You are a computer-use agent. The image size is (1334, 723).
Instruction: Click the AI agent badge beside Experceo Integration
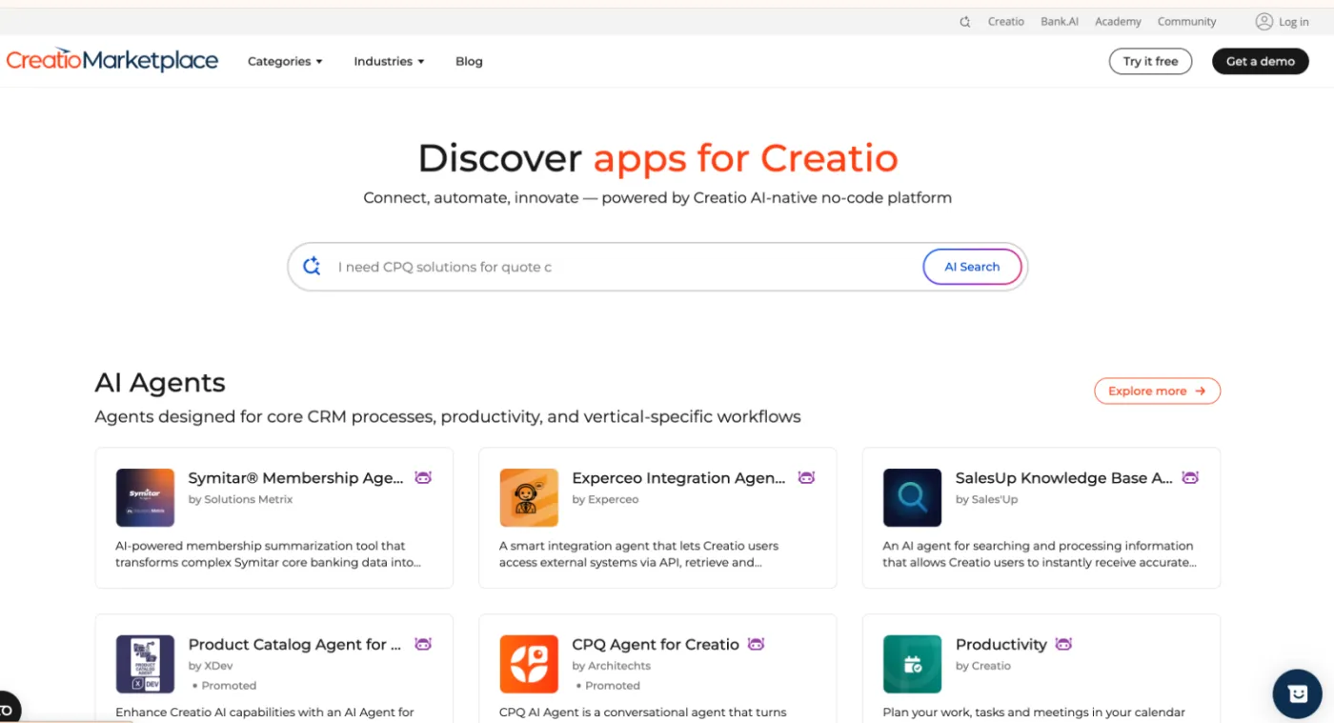(x=806, y=478)
